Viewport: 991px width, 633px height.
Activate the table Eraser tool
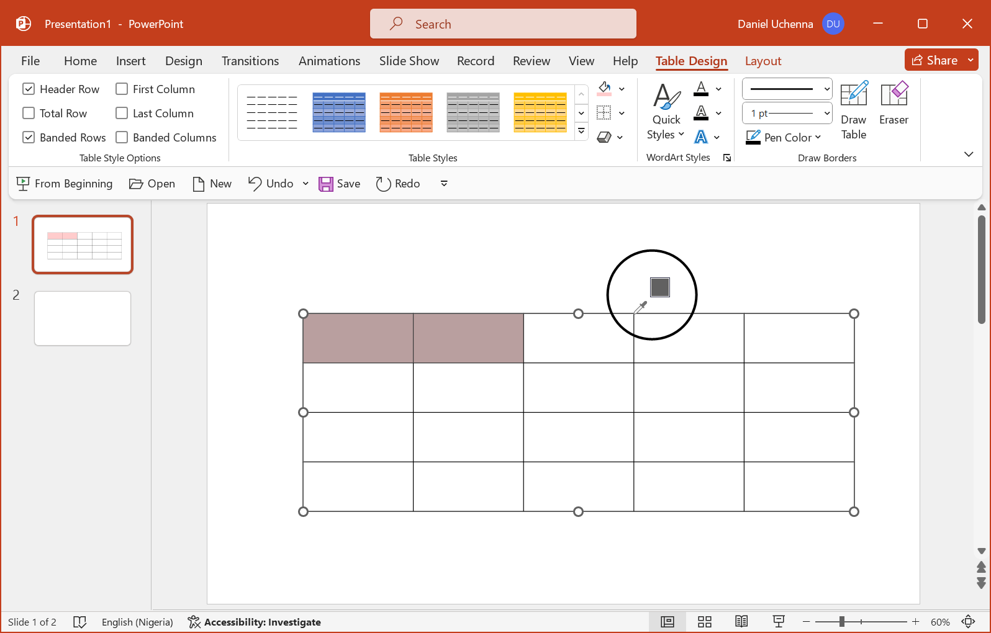894,104
